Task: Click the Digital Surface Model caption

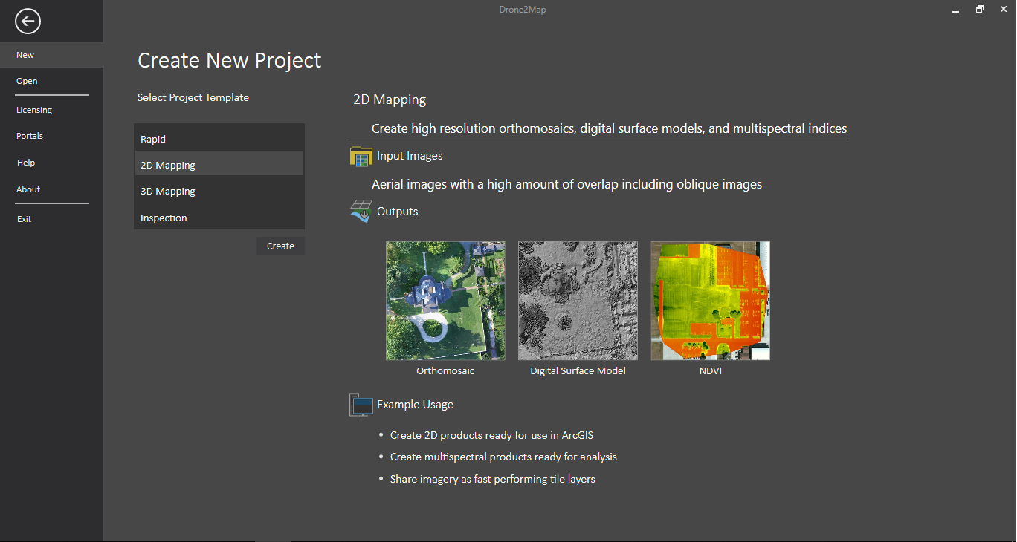Action: pos(578,370)
